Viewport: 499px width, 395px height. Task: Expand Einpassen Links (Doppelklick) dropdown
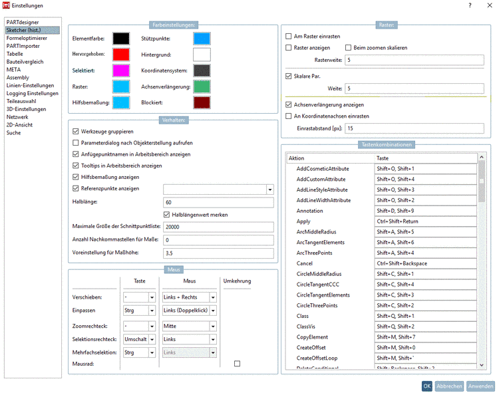tap(213, 311)
